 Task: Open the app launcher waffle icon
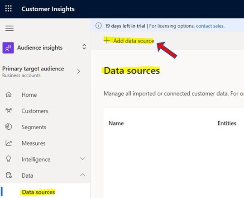click(9, 9)
